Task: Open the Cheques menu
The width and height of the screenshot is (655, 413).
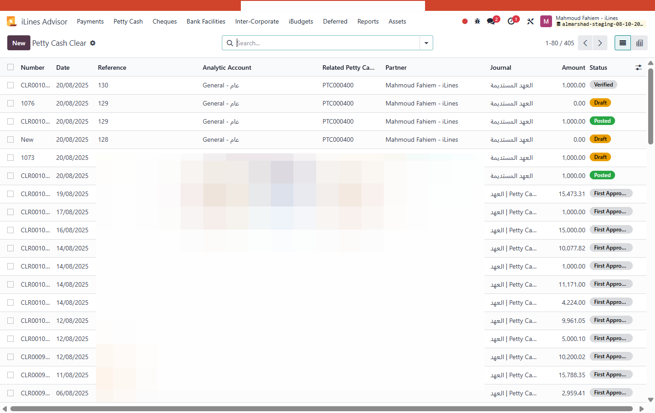Action: pos(165,21)
